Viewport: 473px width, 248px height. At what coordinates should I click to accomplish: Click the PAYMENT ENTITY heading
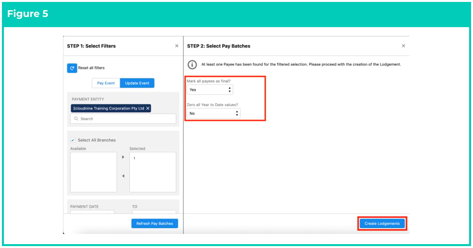[x=88, y=99]
